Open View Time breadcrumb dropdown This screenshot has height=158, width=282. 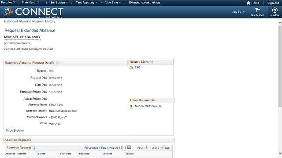click(113, 3)
